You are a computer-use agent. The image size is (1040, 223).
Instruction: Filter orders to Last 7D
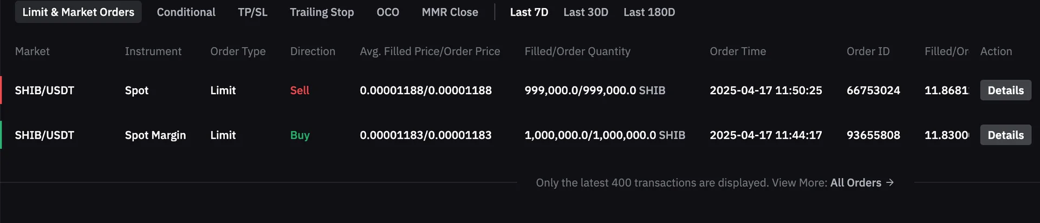(529, 12)
